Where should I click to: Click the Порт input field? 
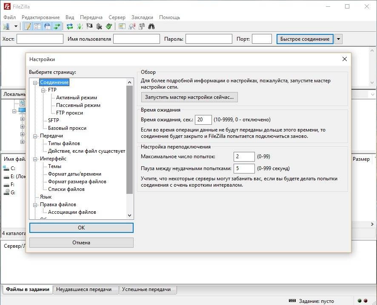pyautogui.click(x=262, y=39)
